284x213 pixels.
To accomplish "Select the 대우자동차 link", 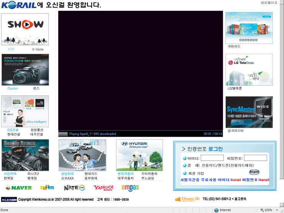I will [125, 178].
